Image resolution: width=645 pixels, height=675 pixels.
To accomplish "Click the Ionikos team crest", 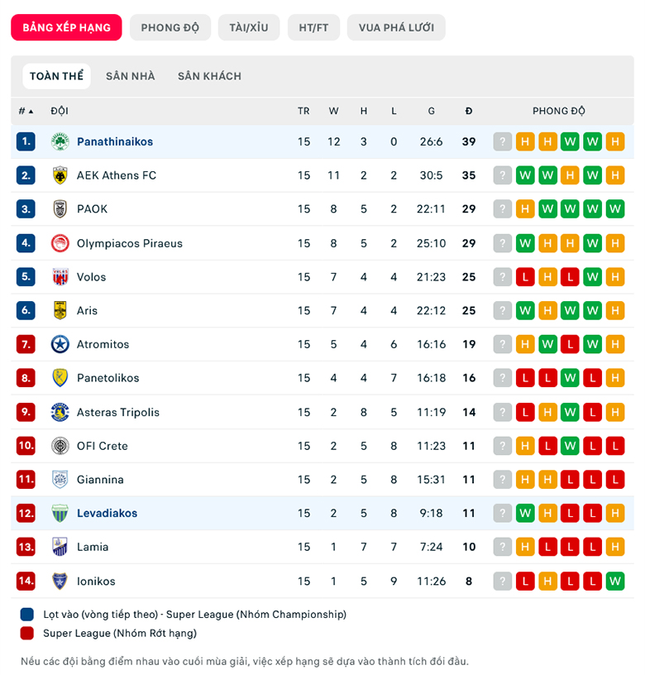I will [60, 581].
